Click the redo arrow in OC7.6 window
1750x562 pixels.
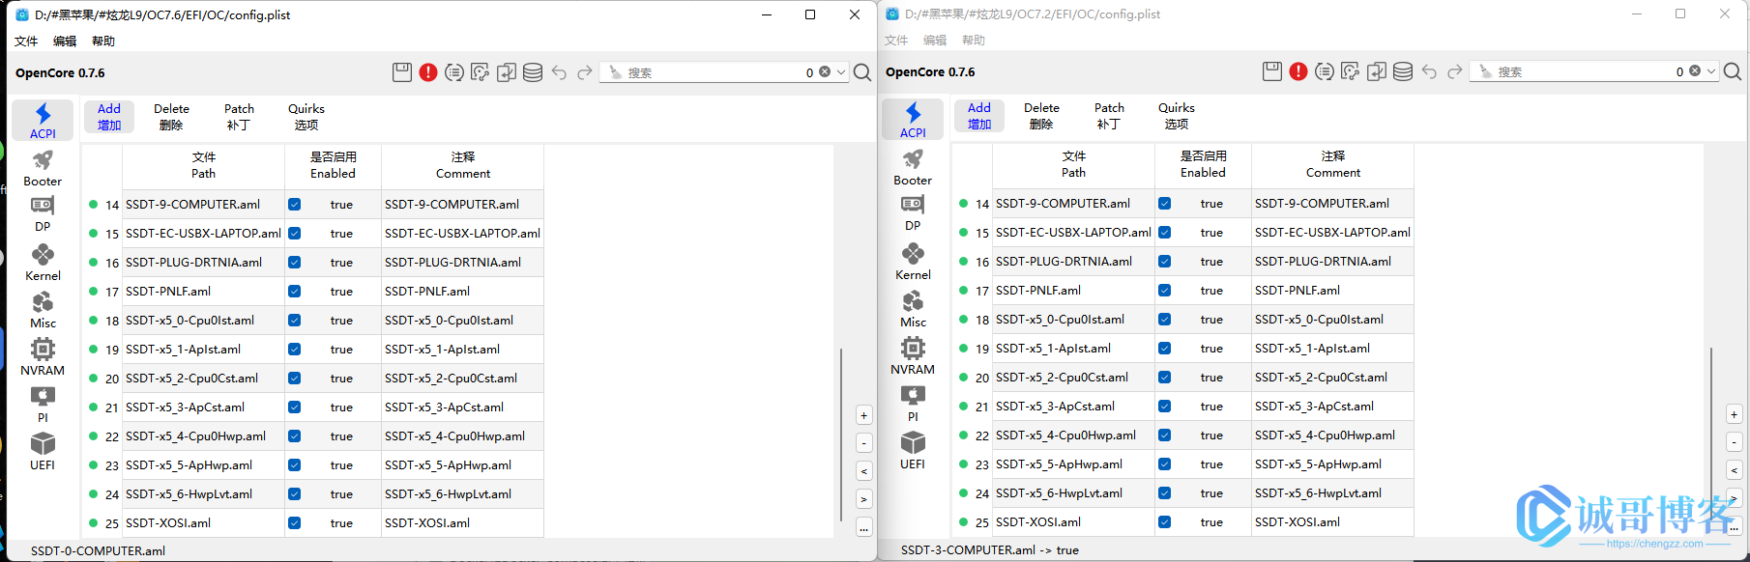point(585,72)
